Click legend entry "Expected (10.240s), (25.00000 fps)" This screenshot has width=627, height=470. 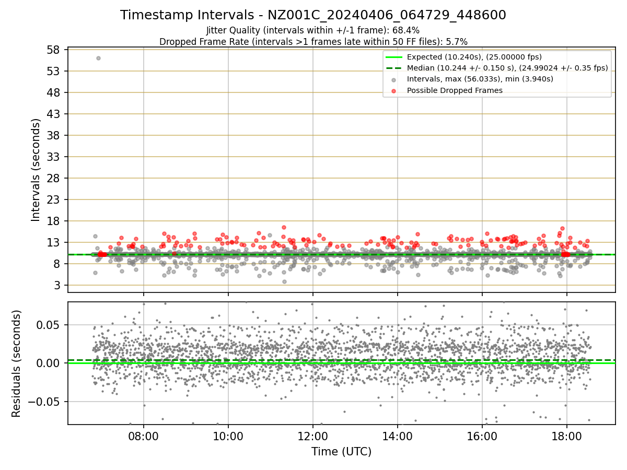point(474,57)
